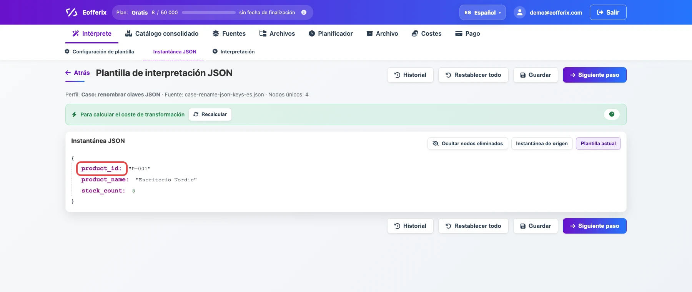Switch to the Intérprete tab
692x292 pixels.
(92, 33)
